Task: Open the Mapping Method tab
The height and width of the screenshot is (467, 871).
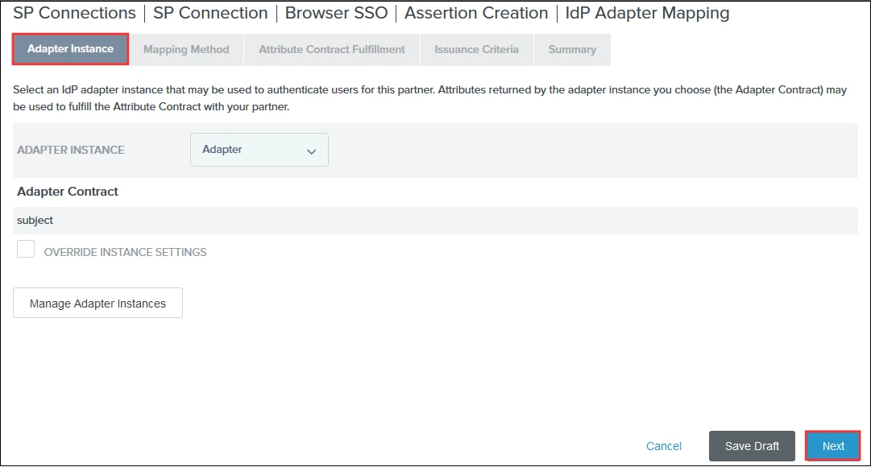Action: point(186,50)
